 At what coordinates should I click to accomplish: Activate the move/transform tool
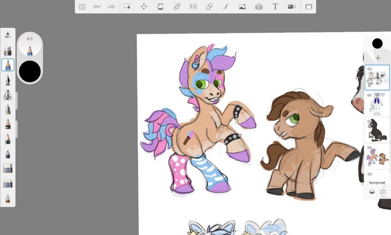point(144,7)
